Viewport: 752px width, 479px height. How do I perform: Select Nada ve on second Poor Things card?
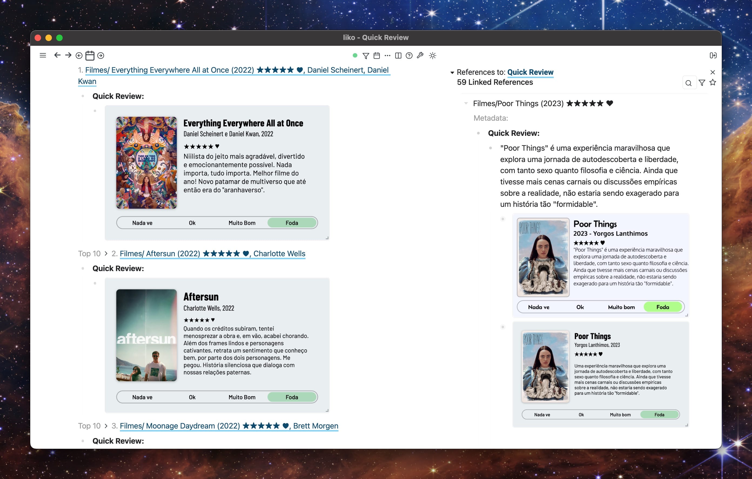point(542,415)
